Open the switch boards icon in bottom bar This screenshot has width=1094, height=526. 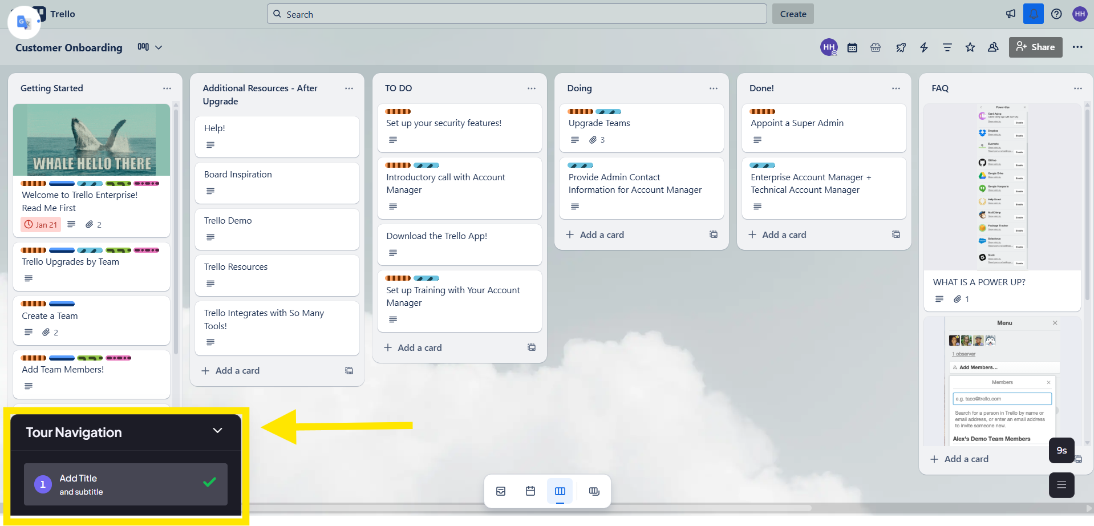click(594, 491)
